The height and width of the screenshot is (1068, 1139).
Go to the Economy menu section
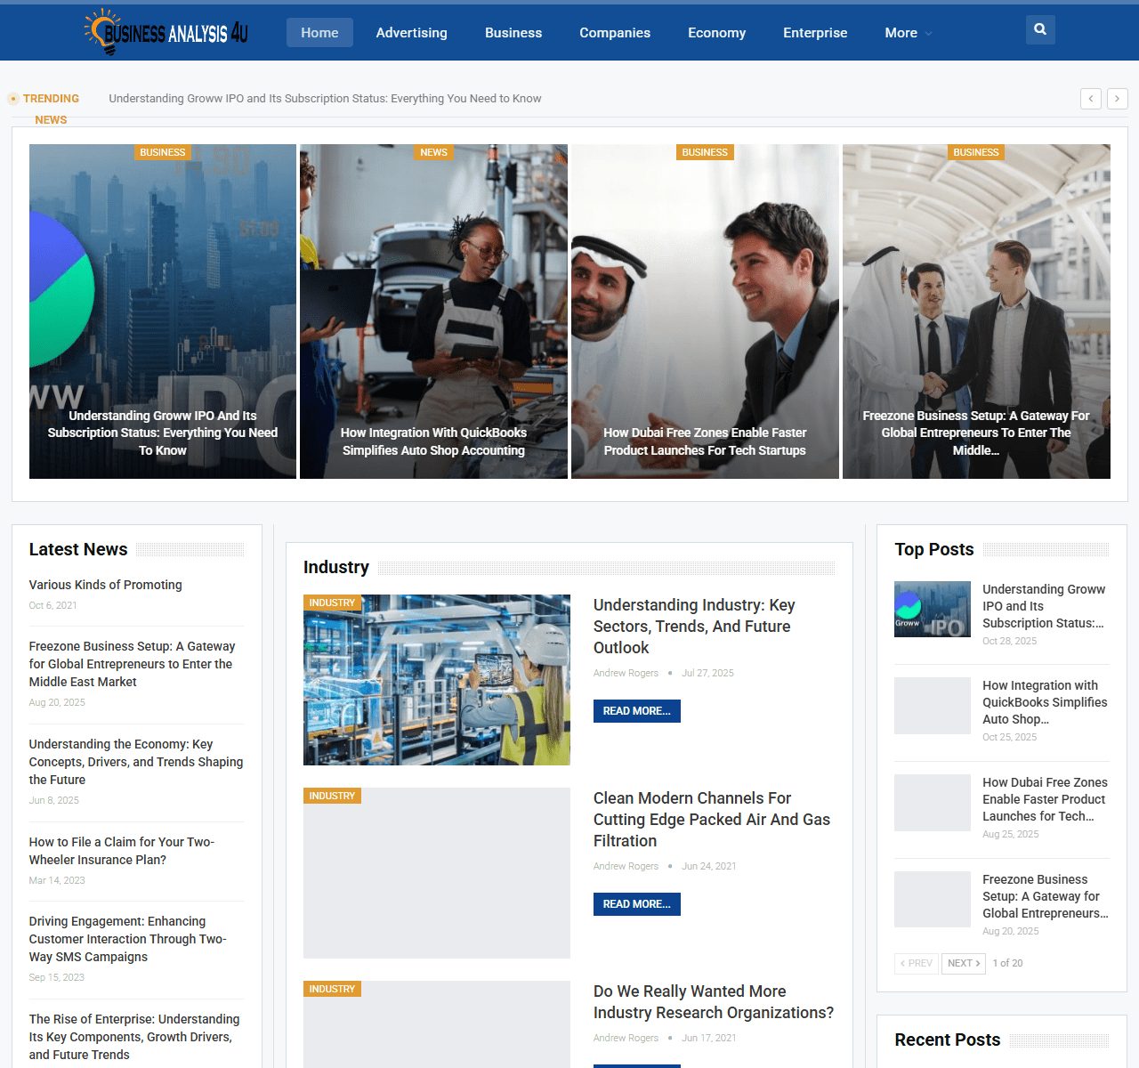tap(716, 33)
